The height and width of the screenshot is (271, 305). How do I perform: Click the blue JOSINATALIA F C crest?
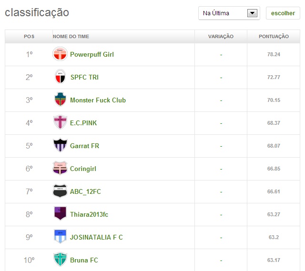pyautogui.click(x=60, y=237)
